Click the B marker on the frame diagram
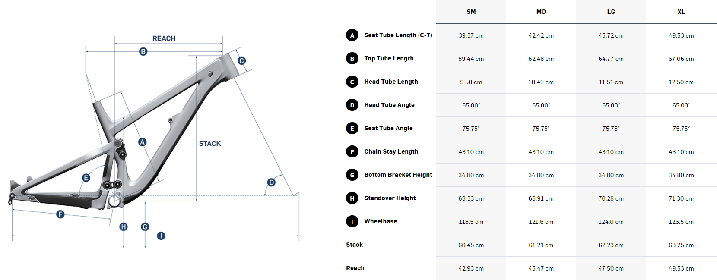Screen dimensions: 717x280 coord(143,52)
